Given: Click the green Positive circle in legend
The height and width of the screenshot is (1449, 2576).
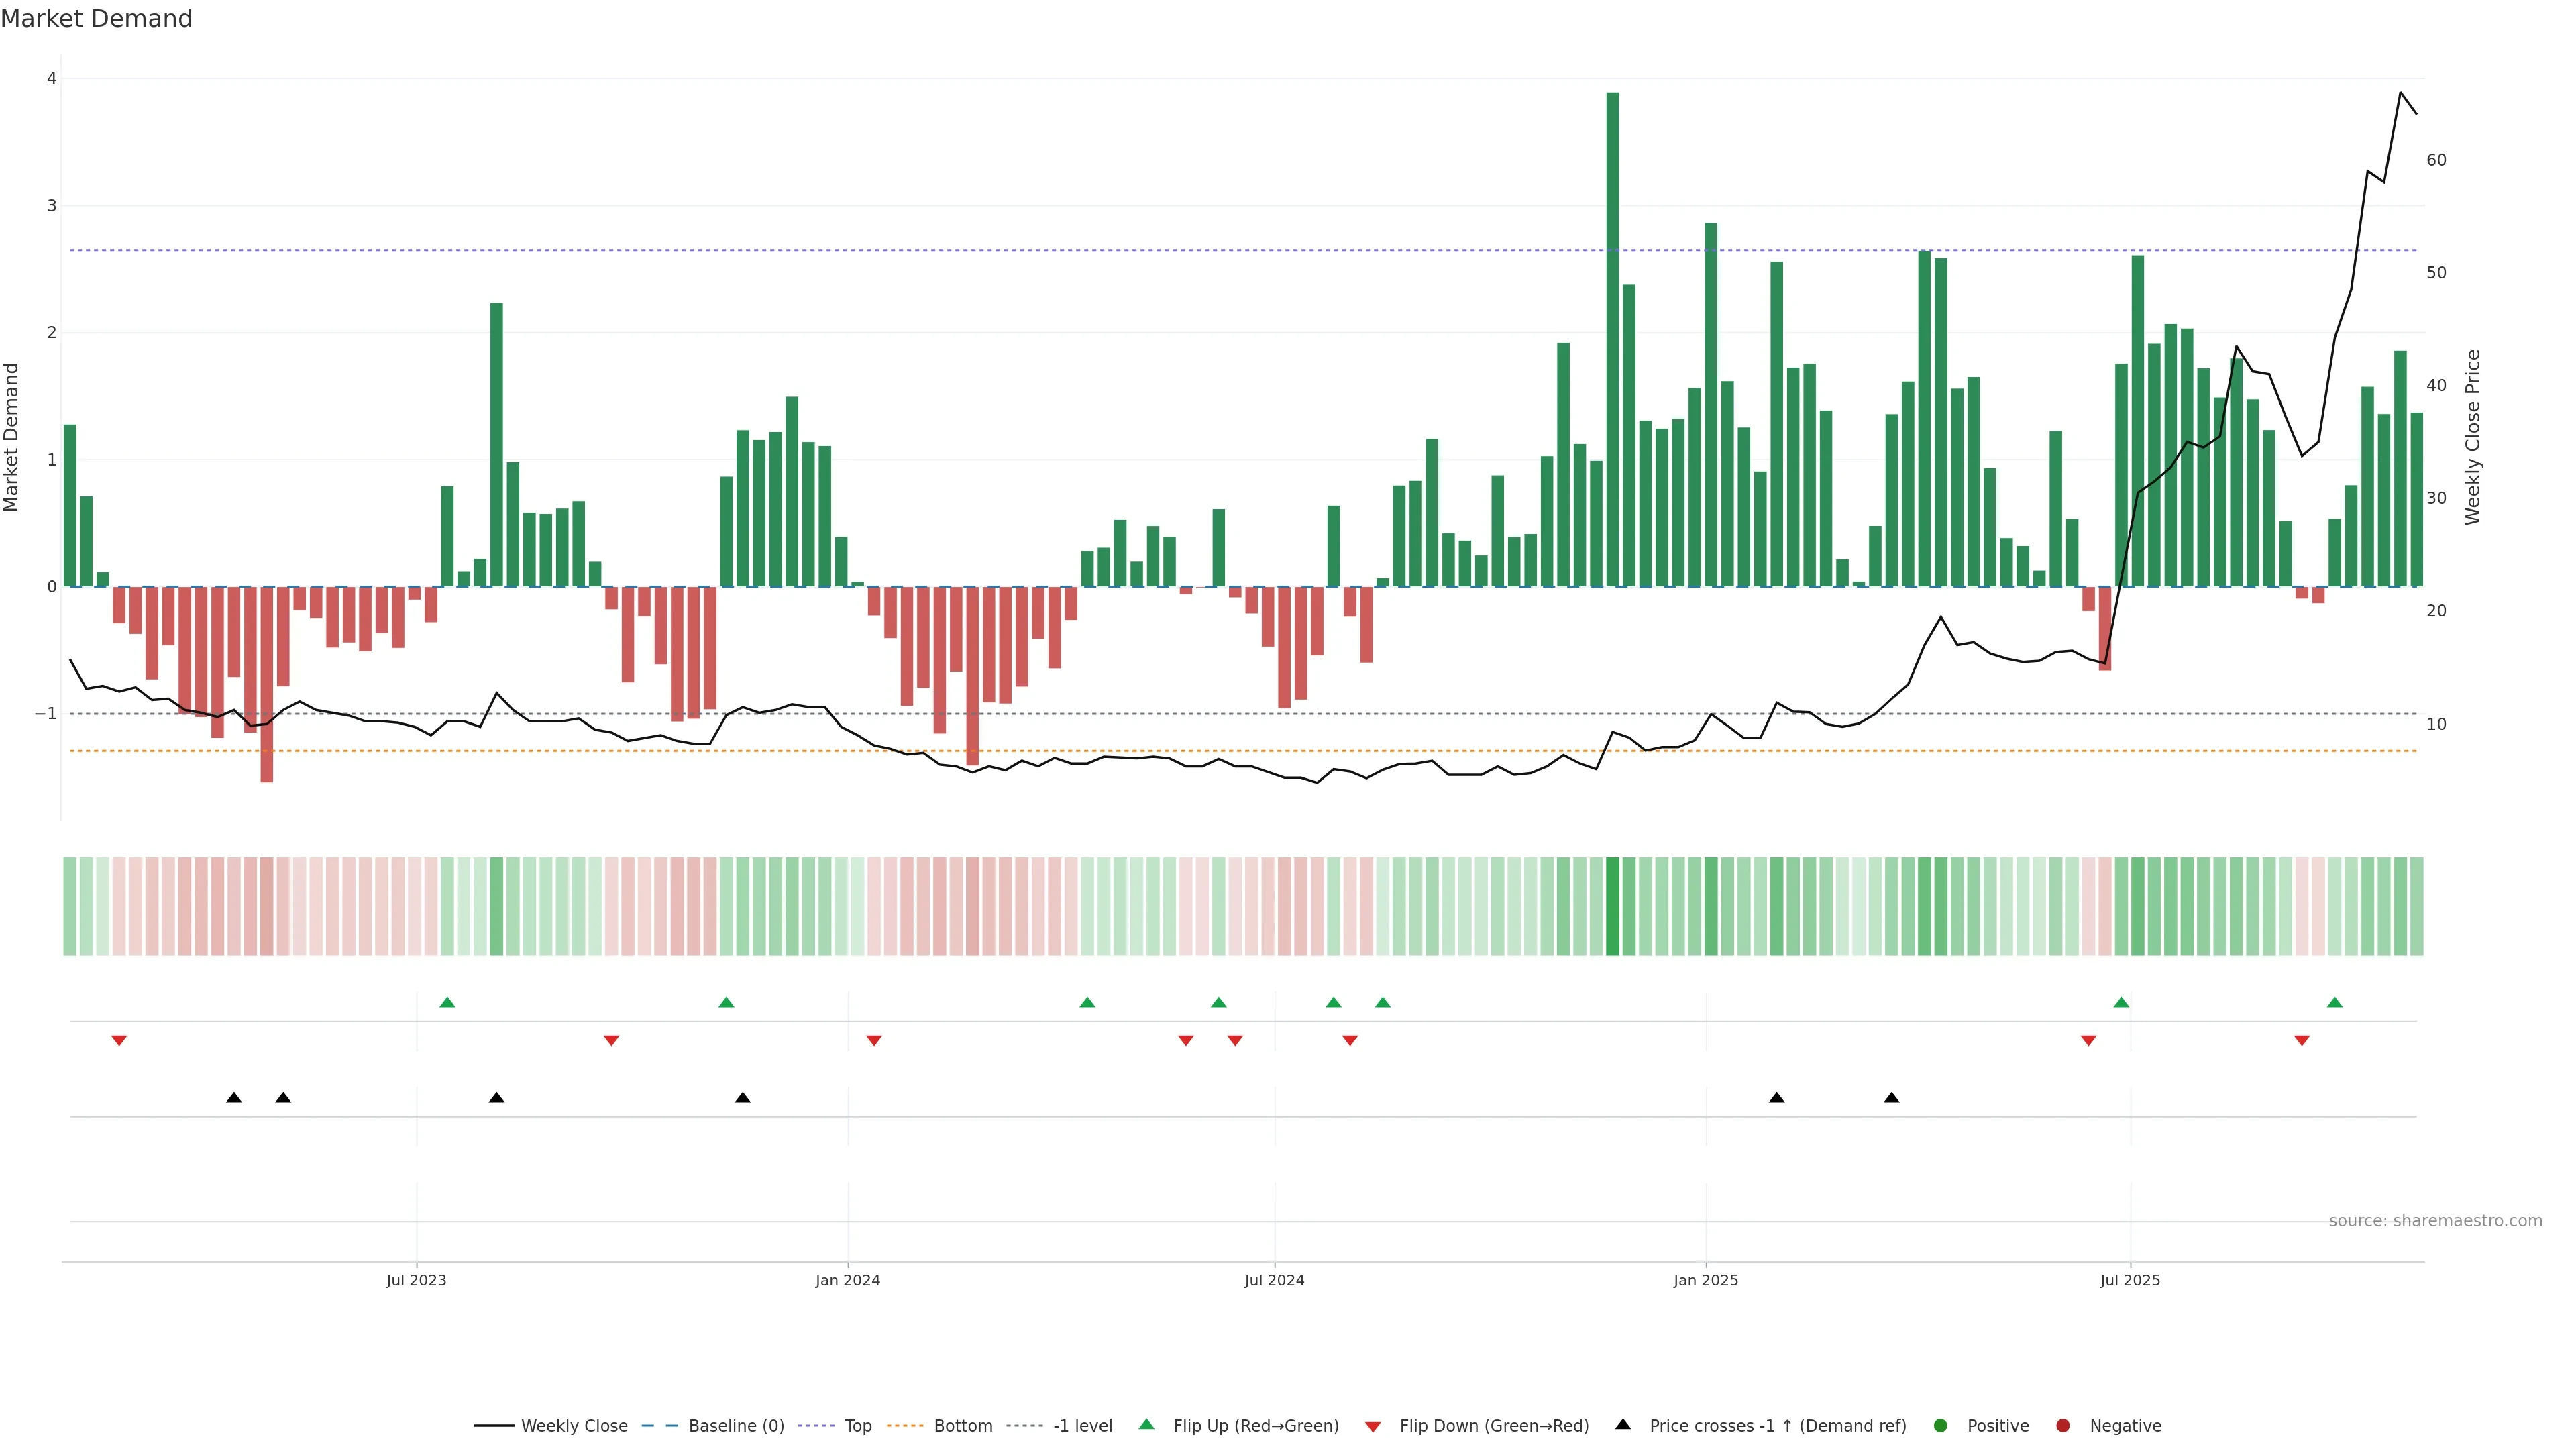Looking at the screenshot, I should [x=1940, y=1426].
